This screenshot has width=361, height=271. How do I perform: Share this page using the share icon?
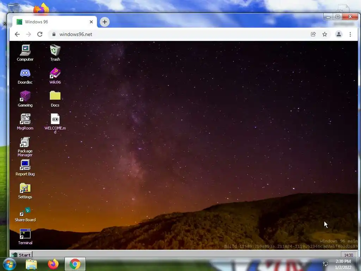point(313,34)
